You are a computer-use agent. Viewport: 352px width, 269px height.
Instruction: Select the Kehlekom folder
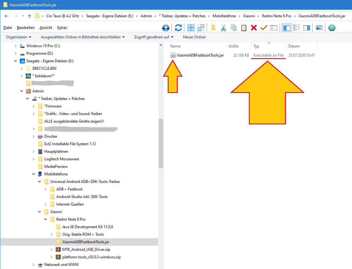43,76
